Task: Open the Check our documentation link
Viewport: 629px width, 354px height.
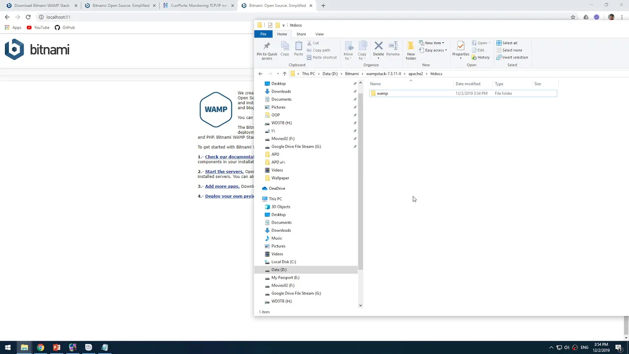Action: point(229,157)
